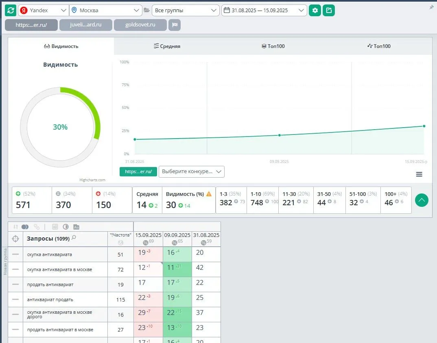This screenshot has width=437, height=343.
Task: Click the query скупка антиквариата в москве дорого
Action: (x=60, y=315)
